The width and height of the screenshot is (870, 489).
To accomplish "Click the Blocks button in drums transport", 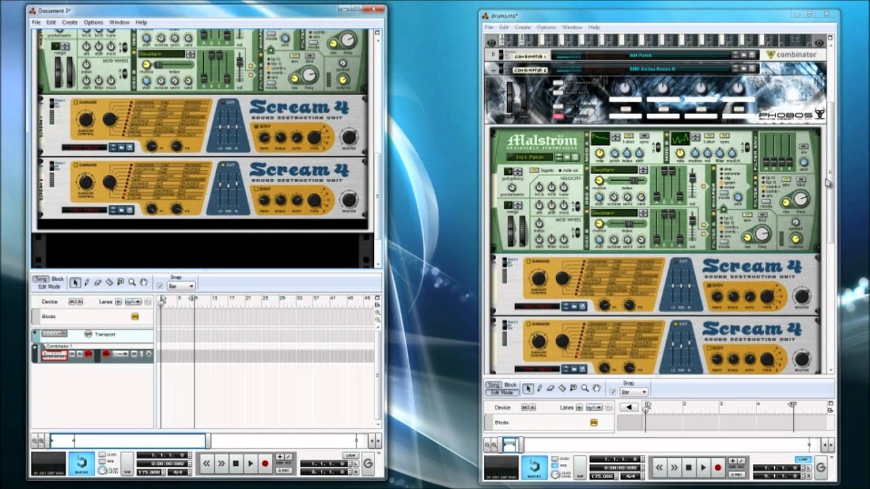I will click(x=534, y=467).
